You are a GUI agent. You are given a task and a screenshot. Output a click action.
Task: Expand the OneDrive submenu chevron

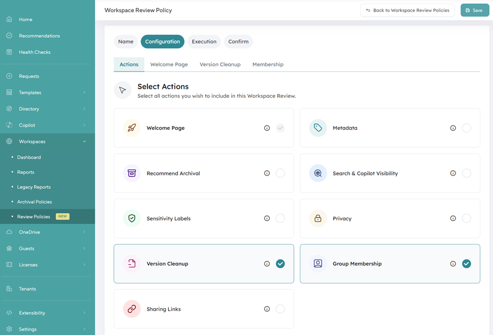84,232
